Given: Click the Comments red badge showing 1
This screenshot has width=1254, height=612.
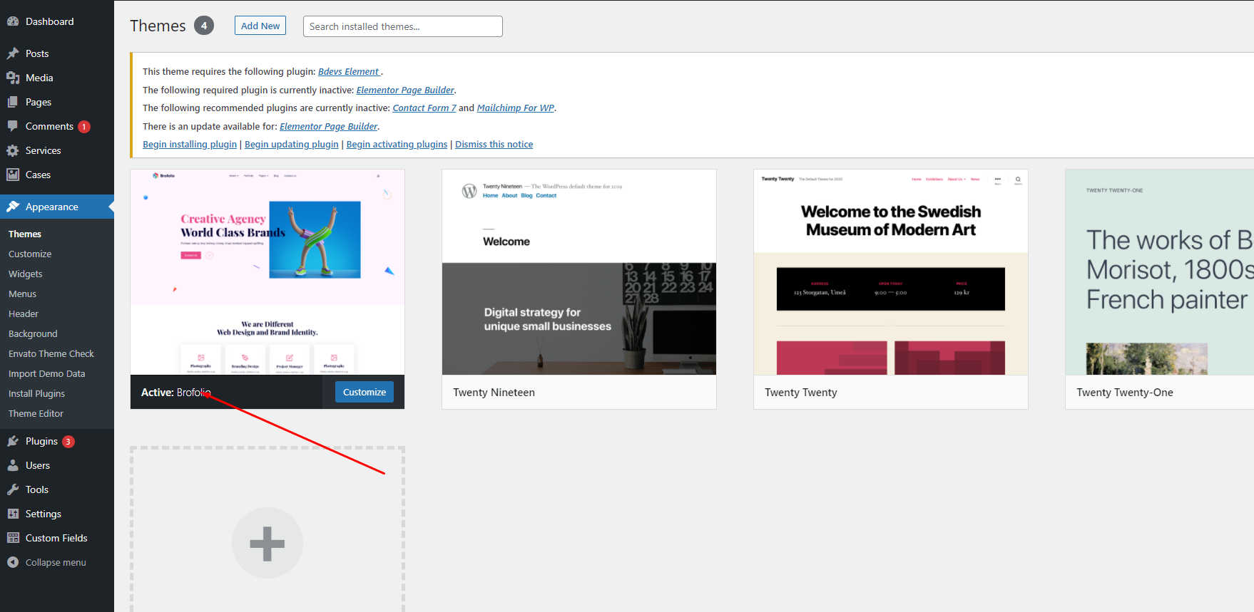Looking at the screenshot, I should [x=84, y=127].
